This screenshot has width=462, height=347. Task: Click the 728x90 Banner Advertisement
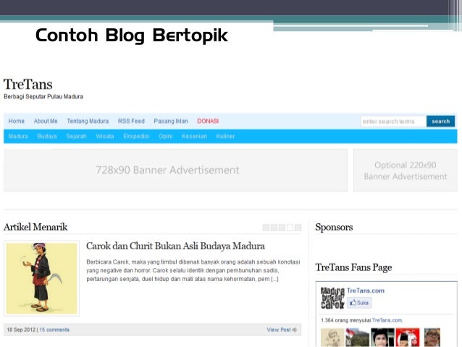point(176,170)
